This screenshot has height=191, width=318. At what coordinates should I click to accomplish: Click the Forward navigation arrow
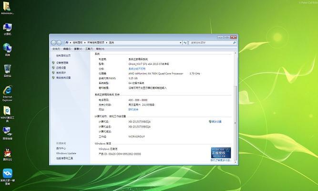pyautogui.click(x=59, y=42)
